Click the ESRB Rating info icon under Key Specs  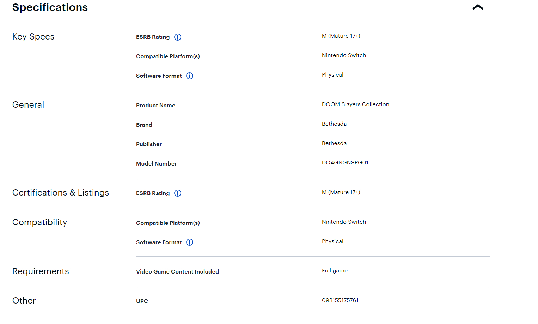178,37
